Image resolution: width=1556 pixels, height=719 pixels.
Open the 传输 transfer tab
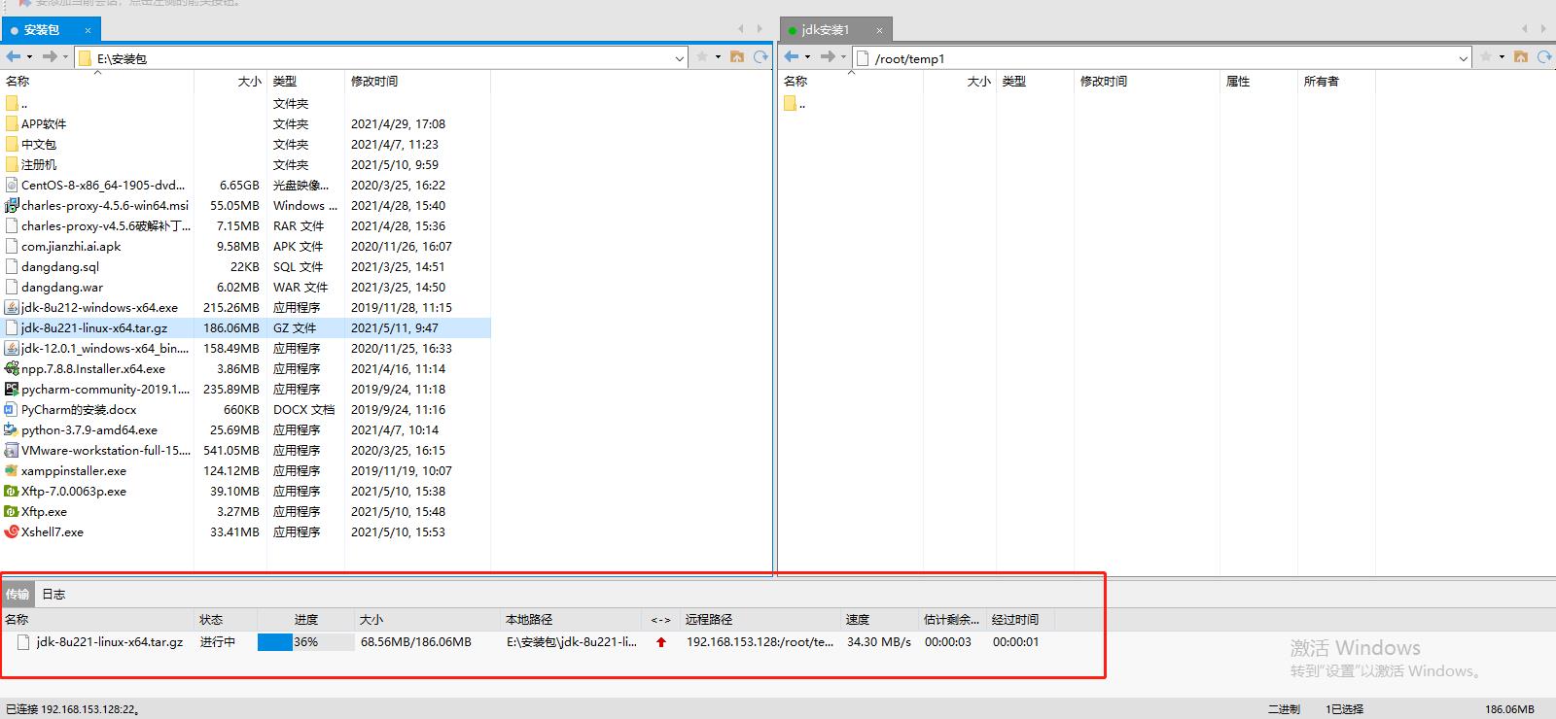pos(18,594)
